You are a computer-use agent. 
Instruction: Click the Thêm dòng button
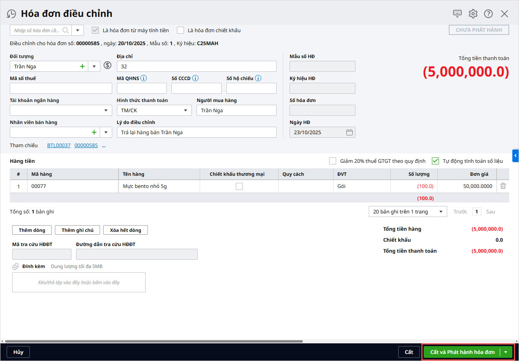[32, 230]
